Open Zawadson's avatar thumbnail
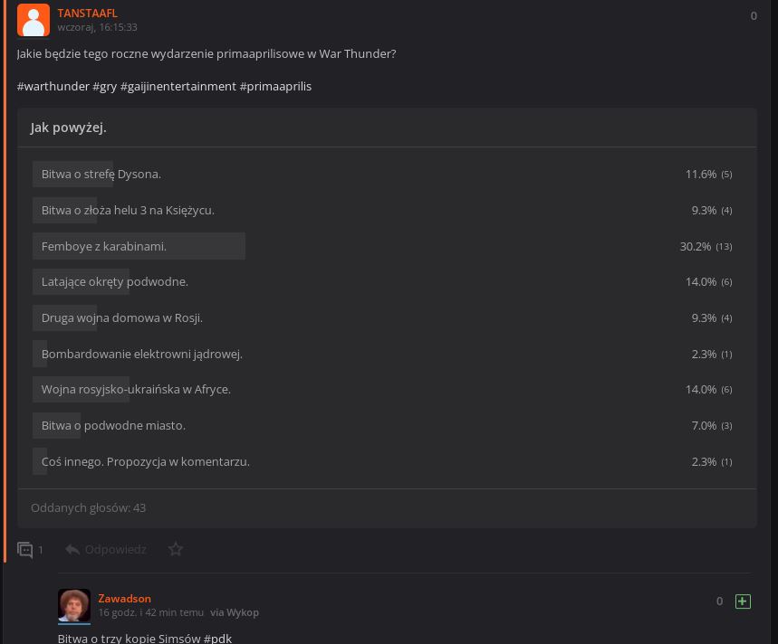Viewport: 778px width, 644px height. click(74, 605)
